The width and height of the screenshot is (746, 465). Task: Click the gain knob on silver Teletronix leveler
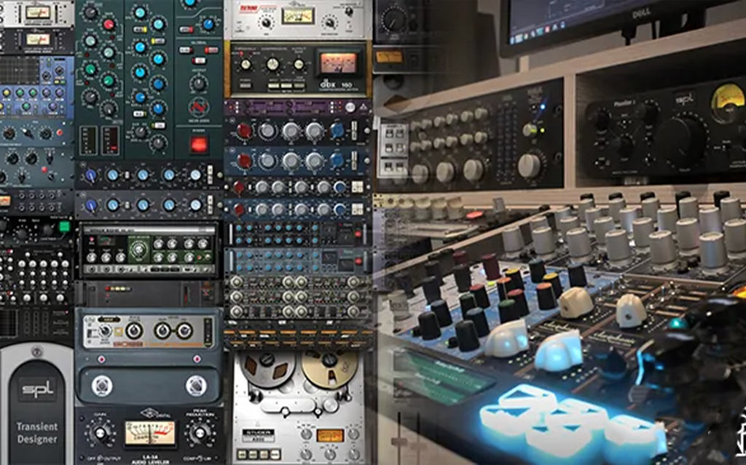tap(266, 22)
